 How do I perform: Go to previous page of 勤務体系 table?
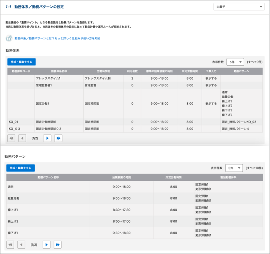[22, 138]
